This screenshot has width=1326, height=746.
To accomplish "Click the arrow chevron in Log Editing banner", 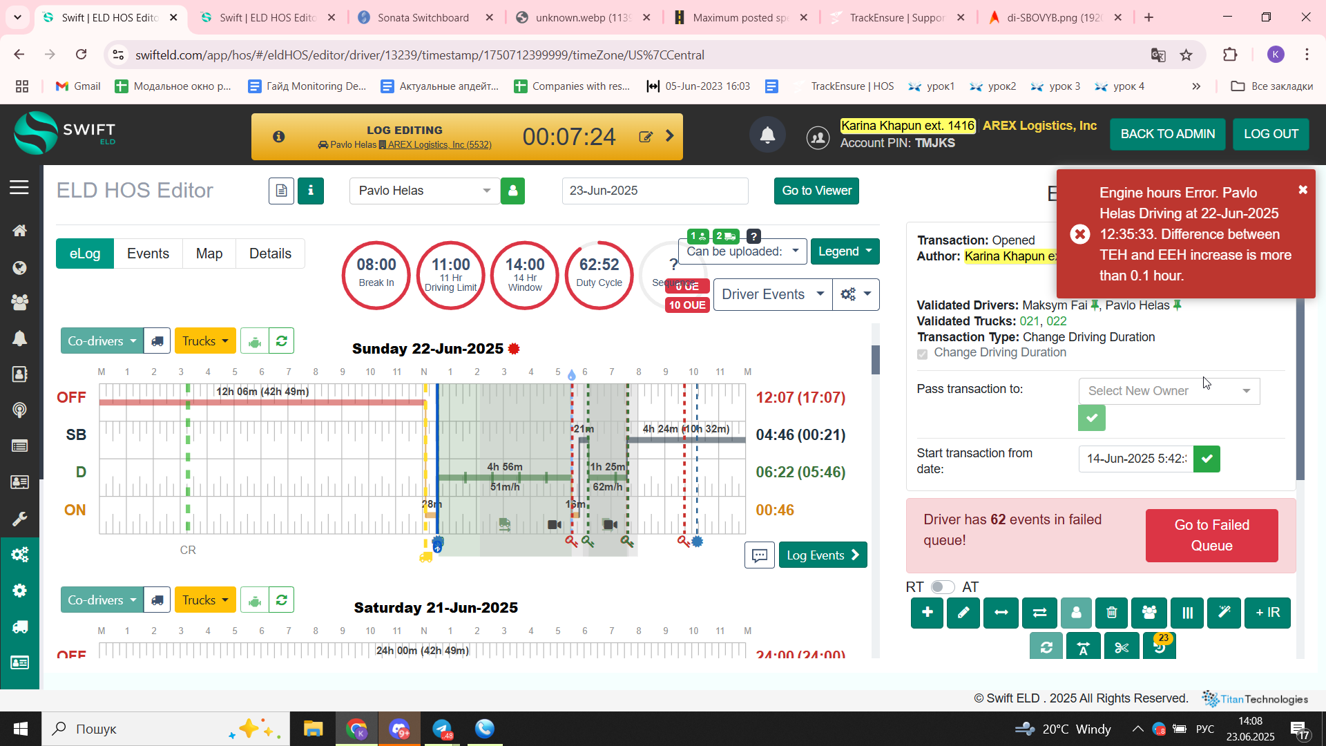I will (669, 136).
